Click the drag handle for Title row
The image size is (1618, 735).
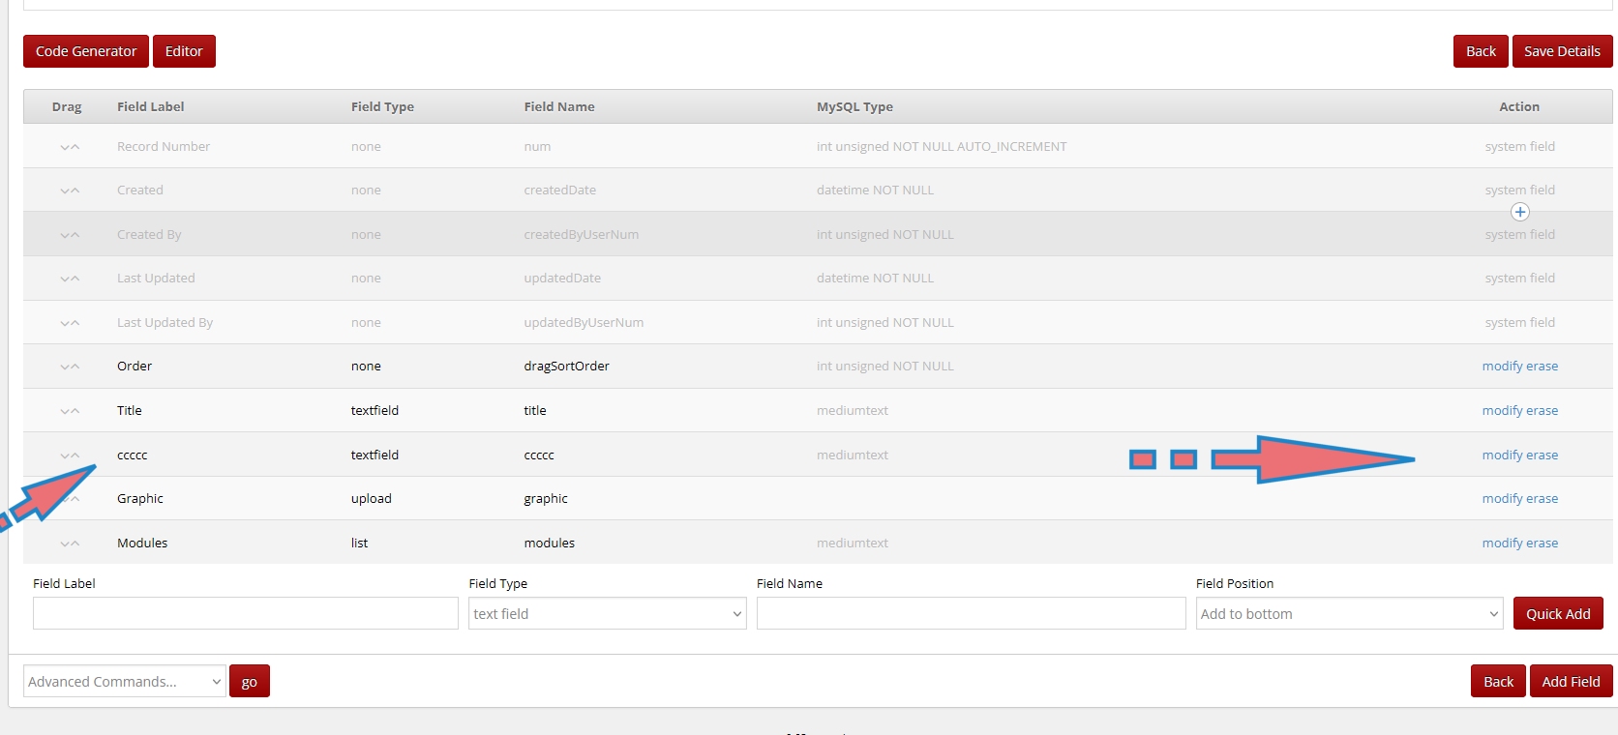coord(70,411)
